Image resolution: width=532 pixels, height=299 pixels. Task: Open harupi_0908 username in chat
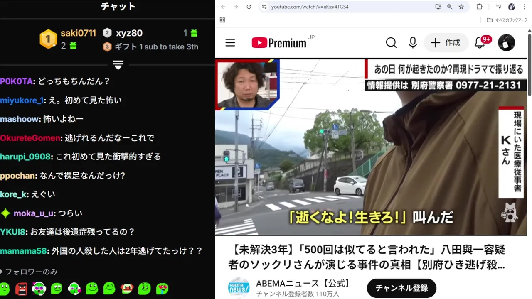(25, 157)
